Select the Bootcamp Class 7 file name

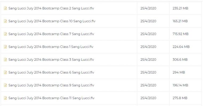pos(51,34)
